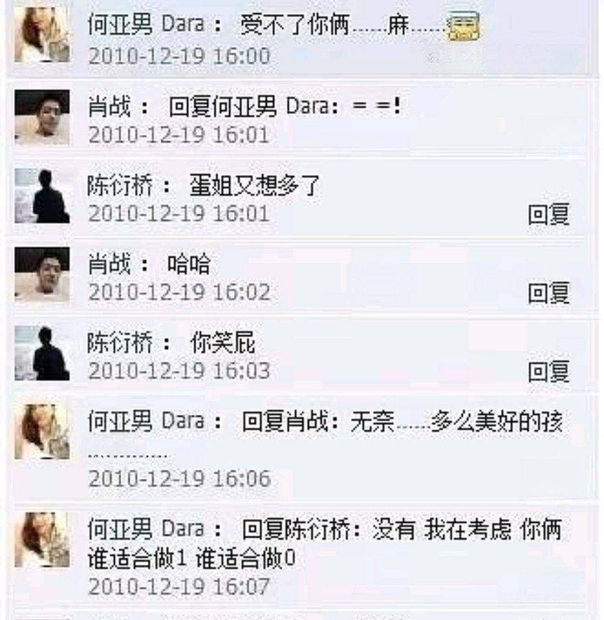Open the 何亚男 Dara username in the 16:00 comment
604x620 pixels.
click(145, 25)
